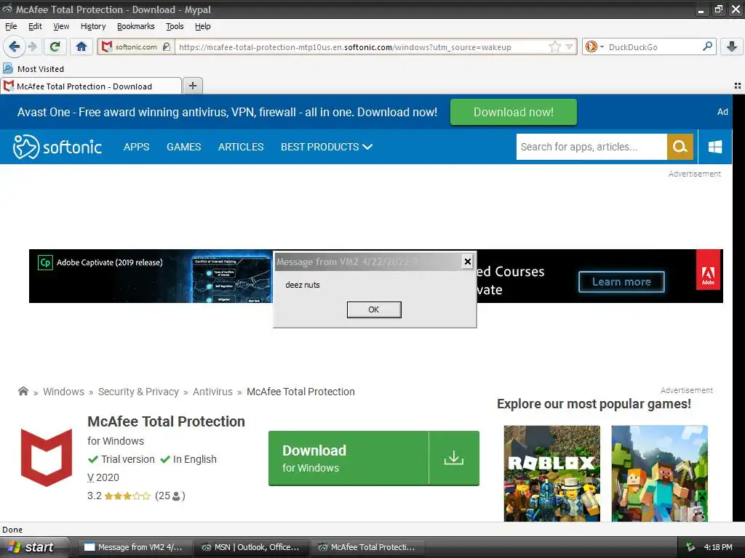745x558 pixels.
Task: Open the tab list icon at right of tab bar
Action: (x=738, y=86)
